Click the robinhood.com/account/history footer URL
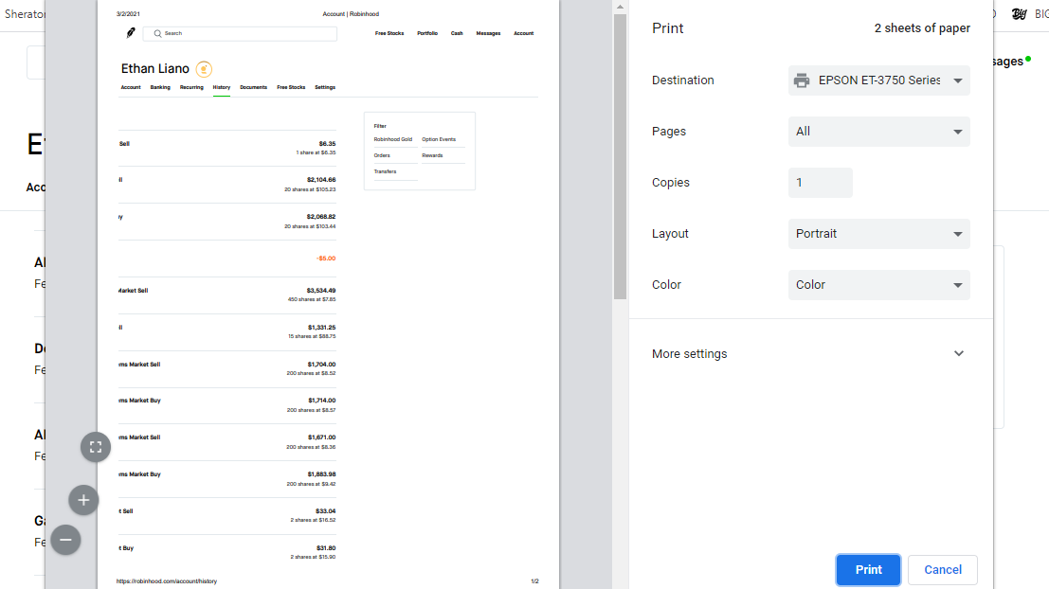The width and height of the screenshot is (1049, 589). coord(167,581)
